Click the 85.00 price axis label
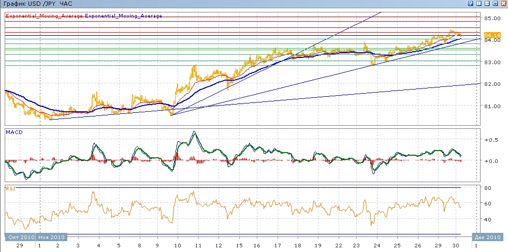Screen dimensions: 508x252 tap(492, 18)
